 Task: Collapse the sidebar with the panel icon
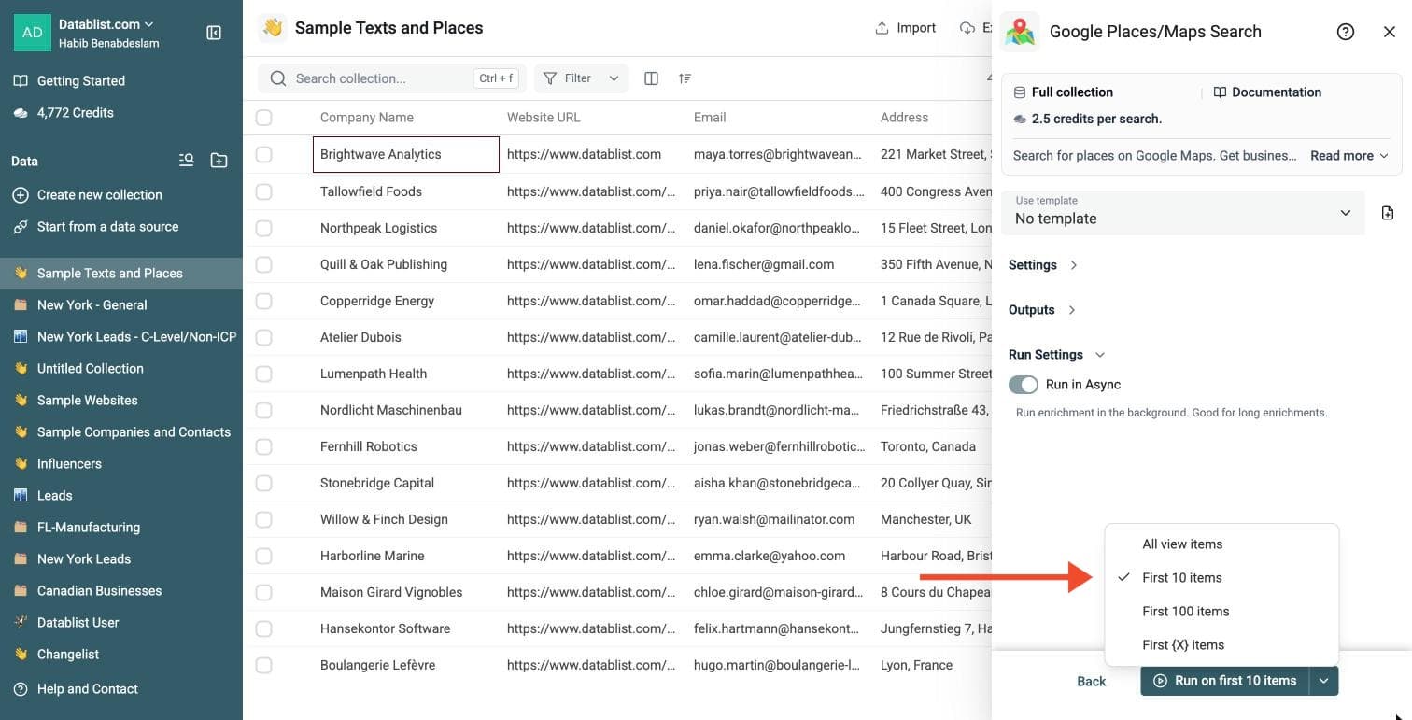coord(214,33)
